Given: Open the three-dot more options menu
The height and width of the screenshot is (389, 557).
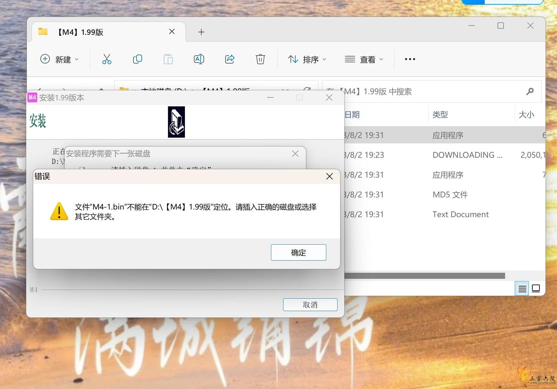Looking at the screenshot, I should [410, 59].
